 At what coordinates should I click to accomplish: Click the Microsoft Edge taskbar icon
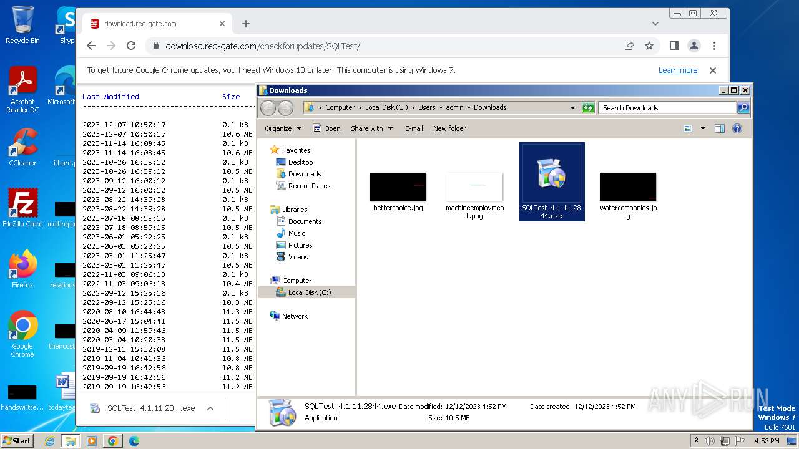pos(134,441)
